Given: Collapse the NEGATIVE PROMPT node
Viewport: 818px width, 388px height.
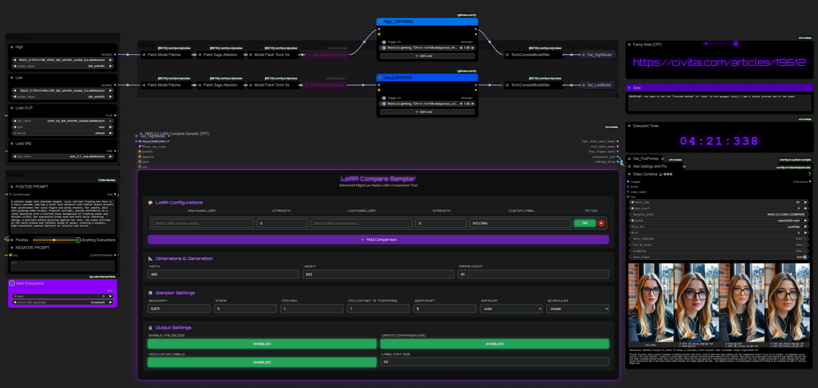Looking at the screenshot, I should pos(12,248).
